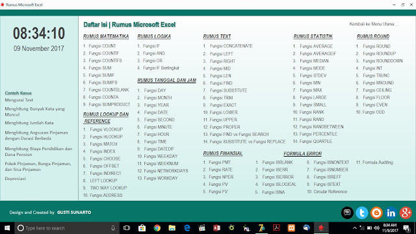Open the chat message icon in footer
The width and height of the screenshot is (416, 234).
[x=347, y=213]
